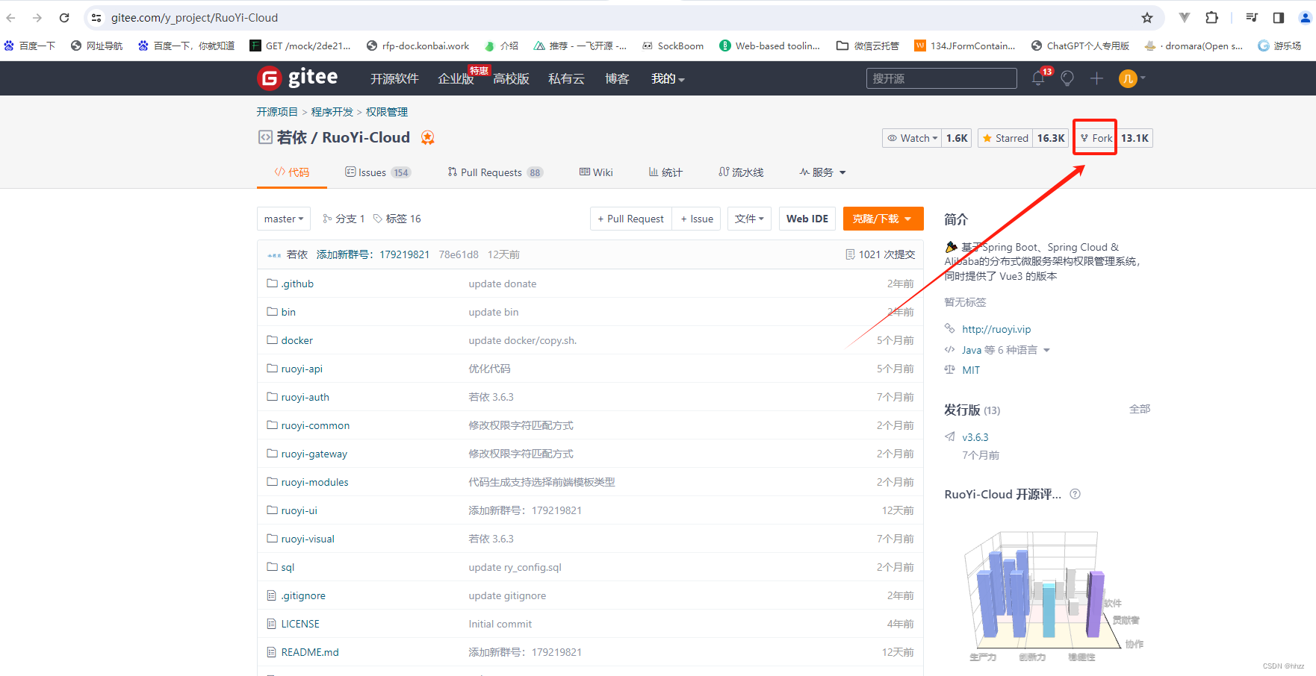Open commit hash 78e61d8
The image size is (1316, 676).
click(x=459, y=254)
